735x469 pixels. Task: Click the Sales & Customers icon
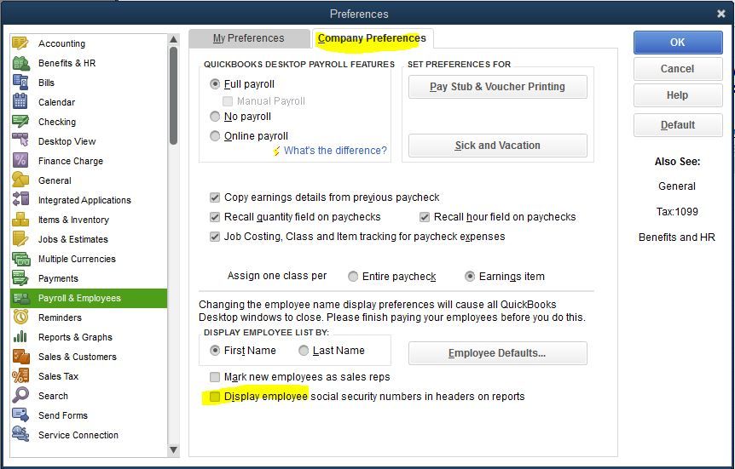[x=21, y=356]
